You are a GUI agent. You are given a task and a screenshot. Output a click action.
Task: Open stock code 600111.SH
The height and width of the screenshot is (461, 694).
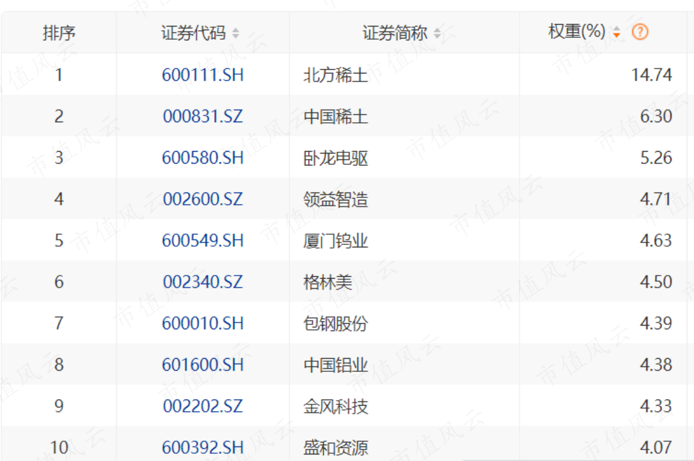203,75
